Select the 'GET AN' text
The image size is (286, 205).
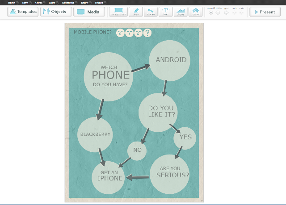point(109,172)
